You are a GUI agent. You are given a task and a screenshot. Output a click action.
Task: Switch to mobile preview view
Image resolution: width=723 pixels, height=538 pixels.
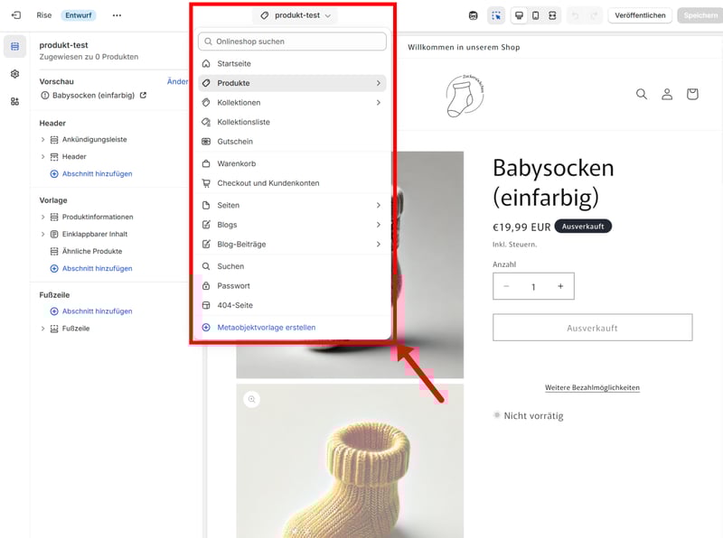click(x=535, y=15)
